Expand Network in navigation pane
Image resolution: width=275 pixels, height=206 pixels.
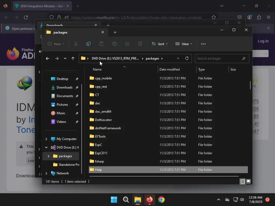pyautogui.click(x=46, y=173)
